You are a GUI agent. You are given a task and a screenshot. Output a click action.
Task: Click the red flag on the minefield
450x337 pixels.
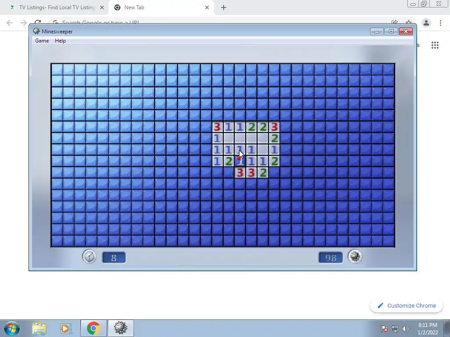pyautogui.click(x=240, y=161)
